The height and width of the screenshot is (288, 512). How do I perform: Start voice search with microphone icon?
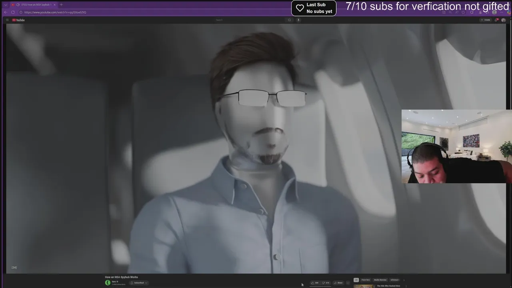click(298, 20)
